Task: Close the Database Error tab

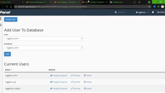Action: (x=134, y=2)
